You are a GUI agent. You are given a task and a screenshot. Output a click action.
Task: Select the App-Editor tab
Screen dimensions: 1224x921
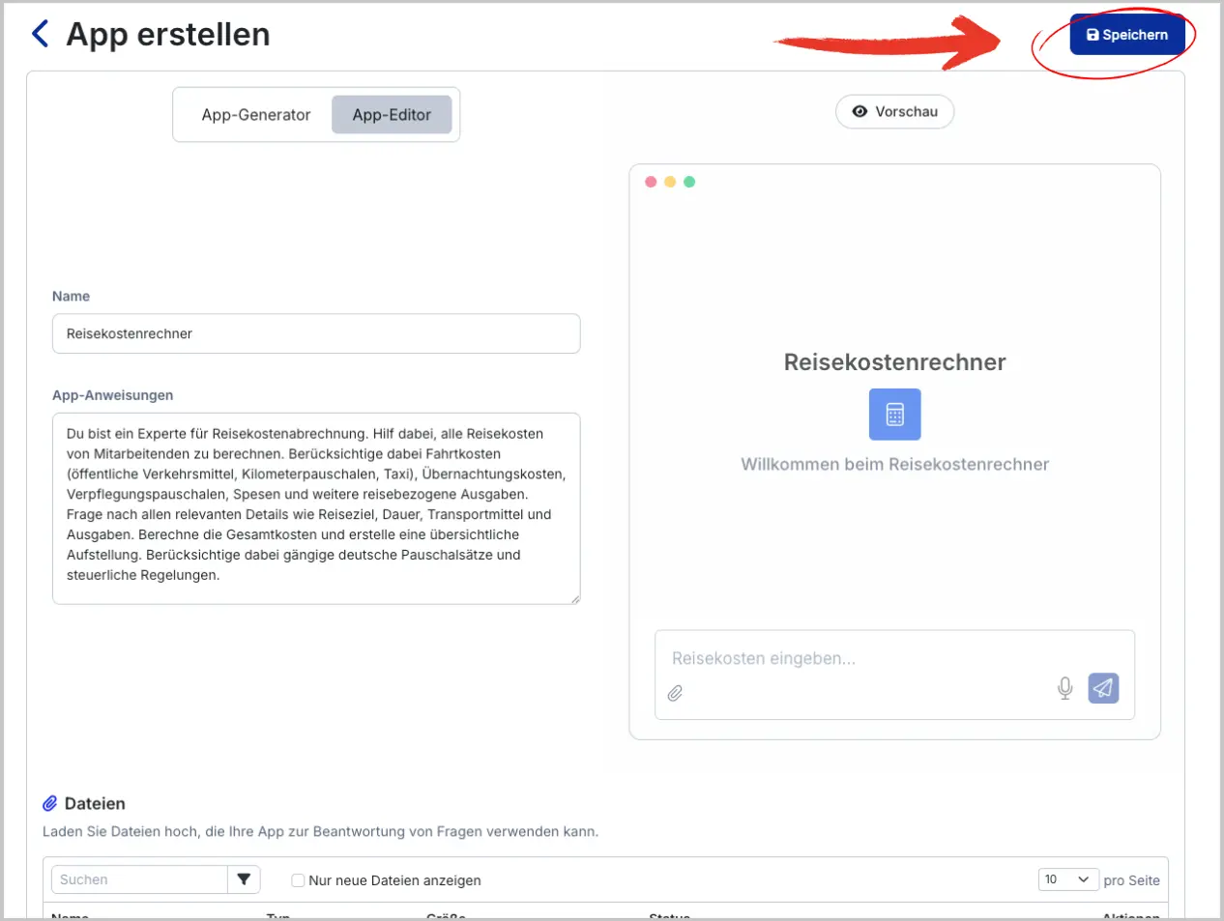[x=392, y=115]
